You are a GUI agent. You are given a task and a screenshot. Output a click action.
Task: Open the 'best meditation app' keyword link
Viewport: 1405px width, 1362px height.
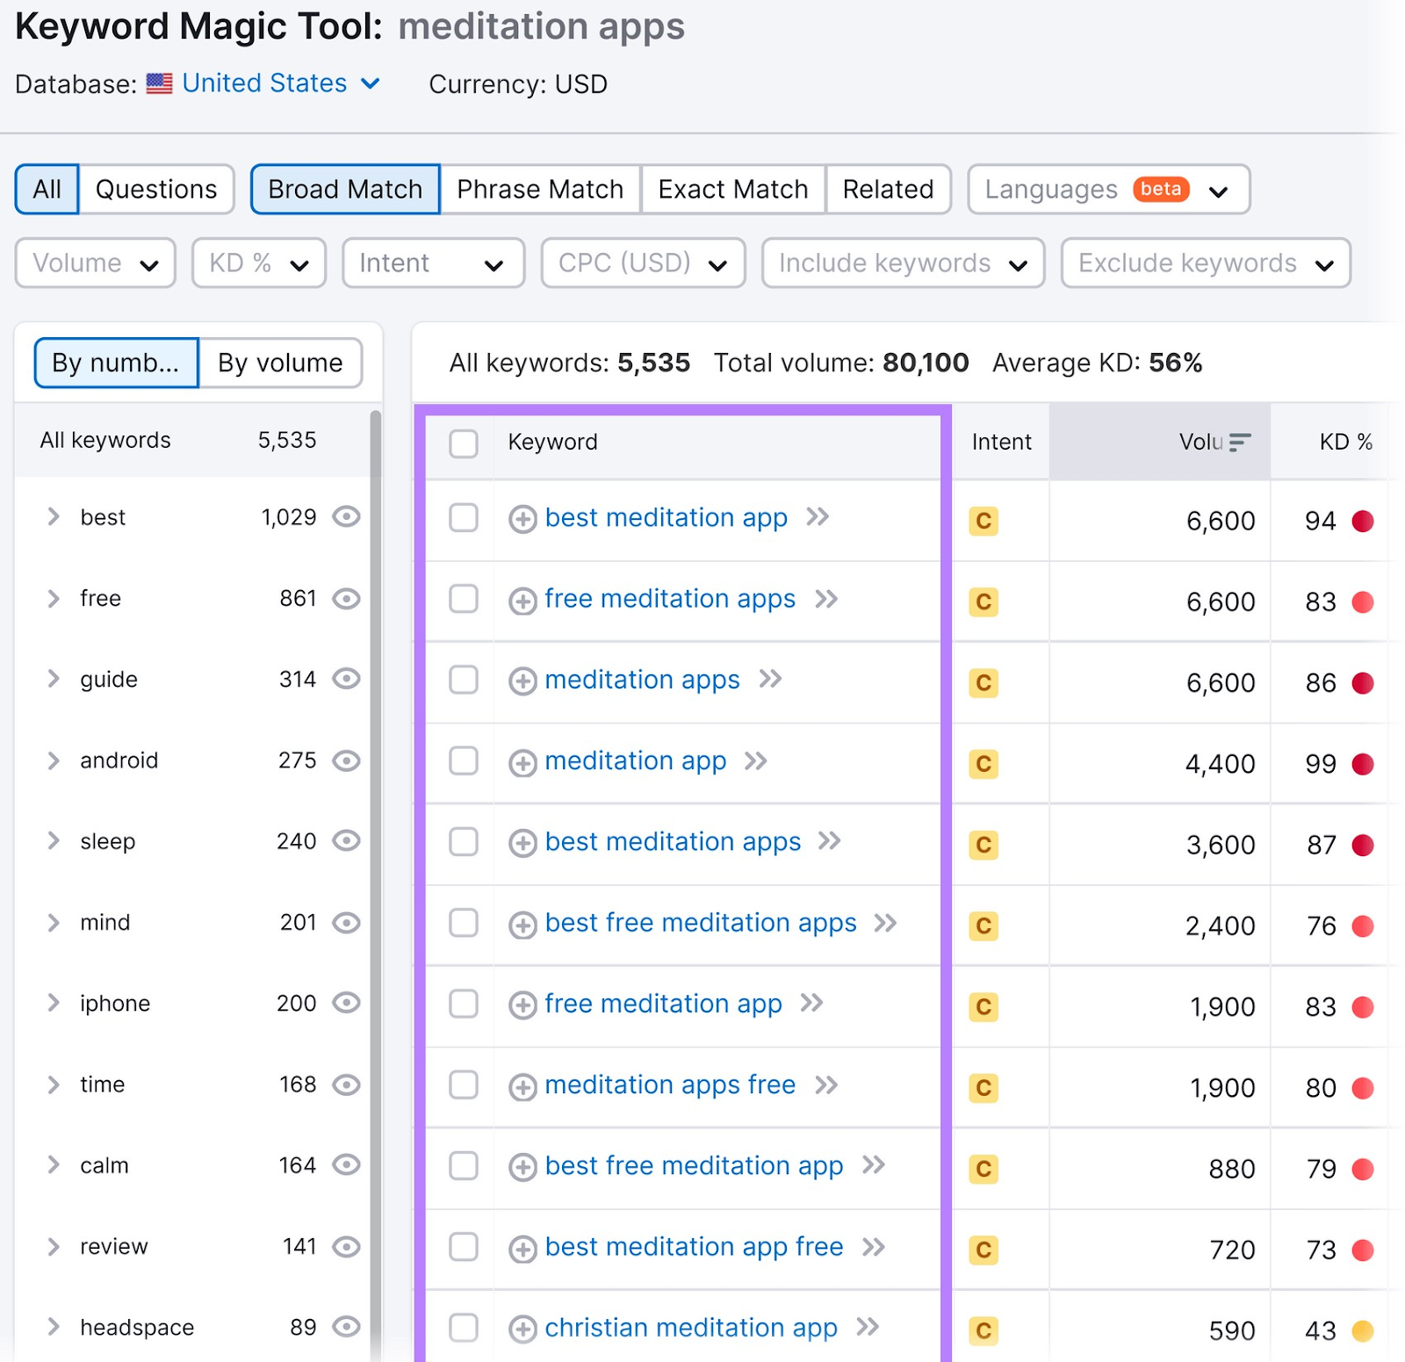666,518
